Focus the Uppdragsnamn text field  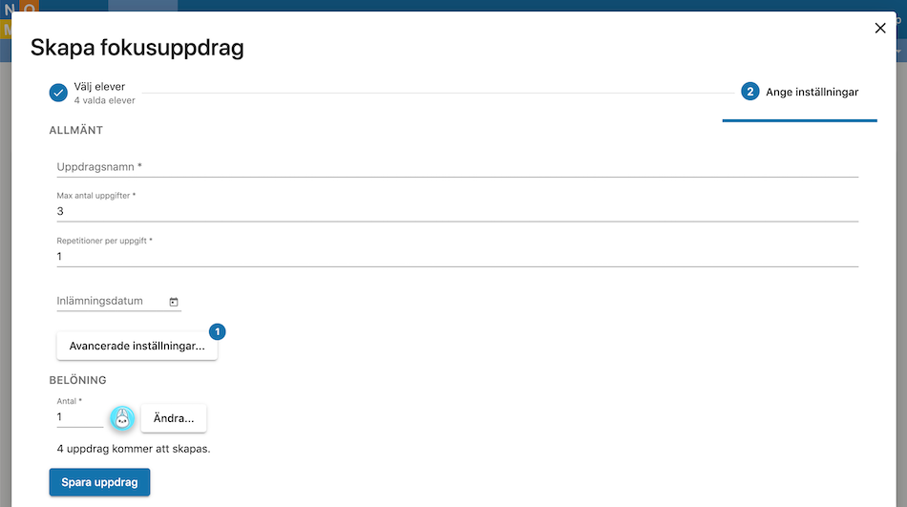457,167
